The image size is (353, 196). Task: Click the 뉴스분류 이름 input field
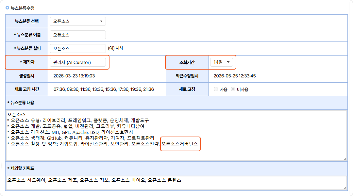78,35
